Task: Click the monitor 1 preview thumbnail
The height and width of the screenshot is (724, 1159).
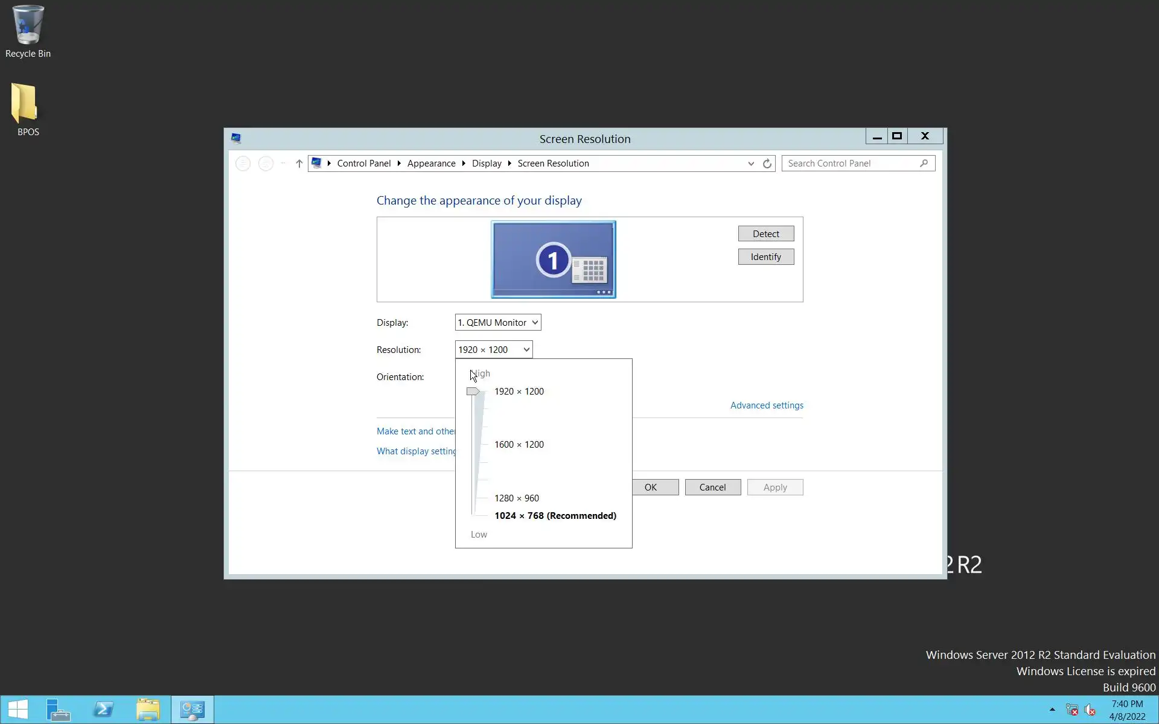Action: [553, 259]
